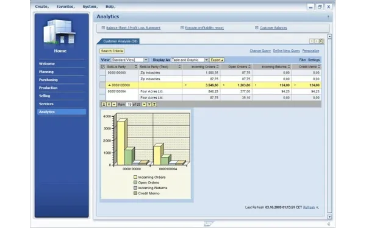The height and width of the screenshot is (228, 366).
Task: Click the scrollbar down arrow
Action: click(x=329, y=217)
